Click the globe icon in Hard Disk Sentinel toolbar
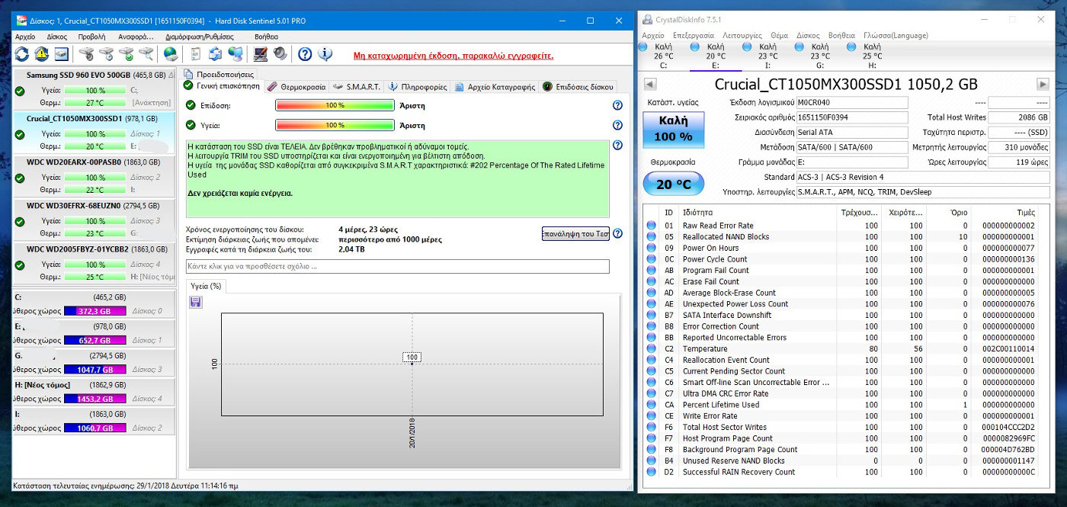Image resolution: width=1067 pixels, height=507 pixels. [x=171, y=54]
